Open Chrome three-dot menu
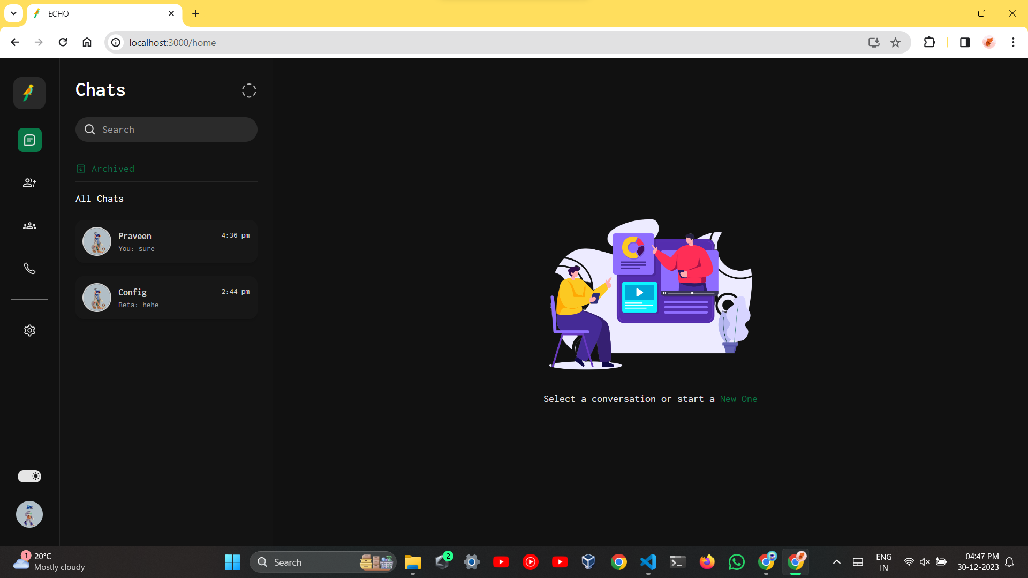Image resolution: width=1028 pixels, height=578 pixels. coord(1013,42)
